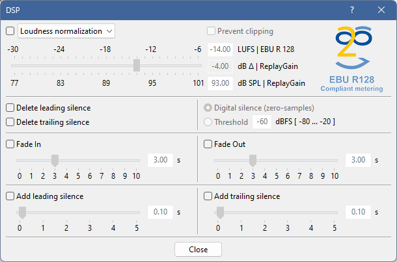Check Add trailing silence
The image size is (397, 262).
tap(208, 196)
